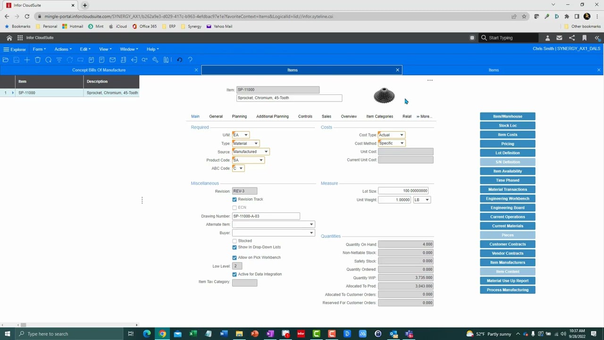Switch to the Item Categories tab
The width and height of the screenshot is (604, 340).
(379, 116)
